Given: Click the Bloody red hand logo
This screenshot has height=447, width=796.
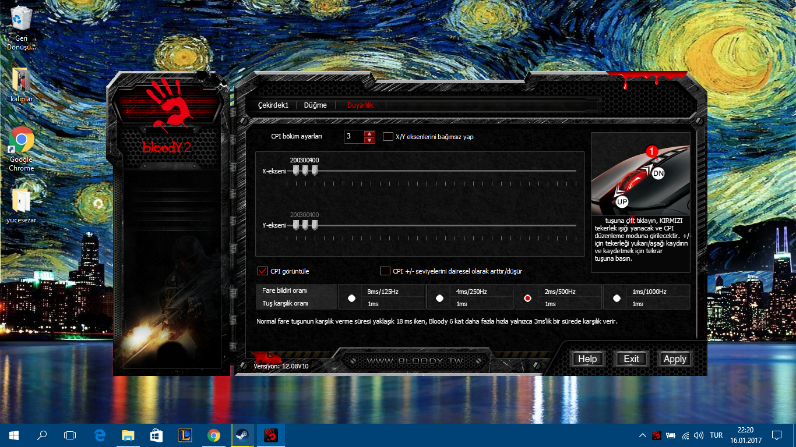Looking at the screenshot, I should click(x=168, y=106).
